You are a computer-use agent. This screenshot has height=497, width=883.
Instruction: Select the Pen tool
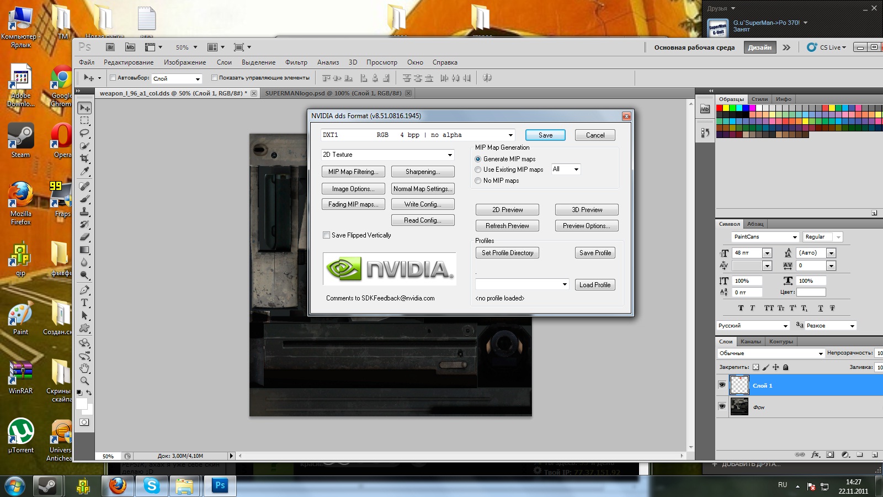pos(84,290)
